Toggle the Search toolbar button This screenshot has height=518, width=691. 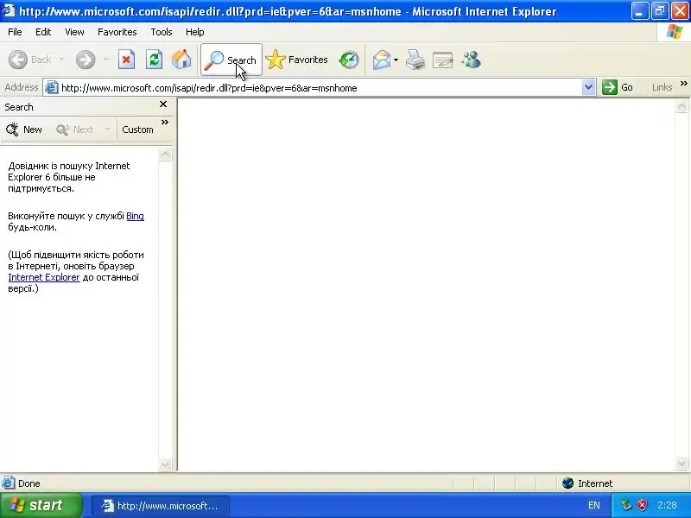231,60
